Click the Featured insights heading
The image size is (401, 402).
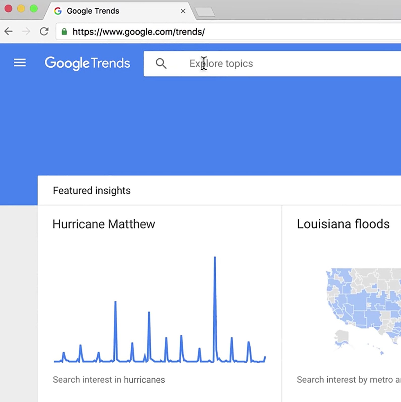tap(92, 190)
